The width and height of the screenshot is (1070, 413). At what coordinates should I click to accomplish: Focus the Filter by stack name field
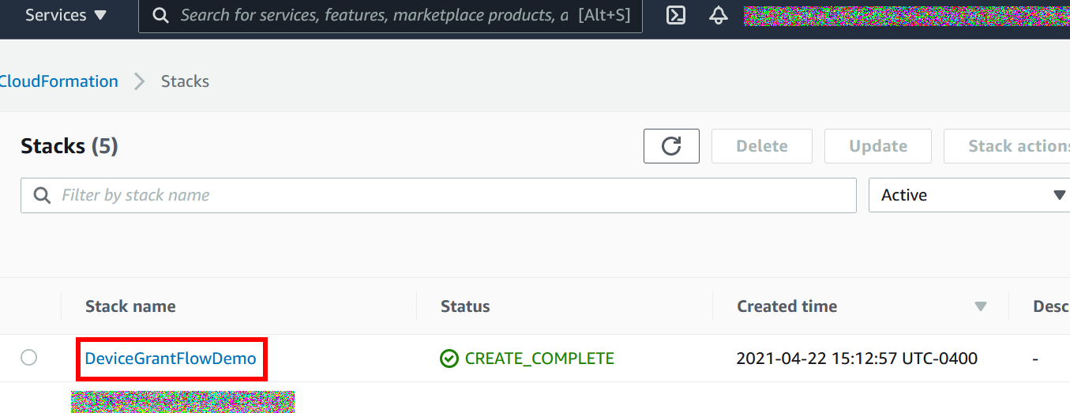click(x=438, y=195)
